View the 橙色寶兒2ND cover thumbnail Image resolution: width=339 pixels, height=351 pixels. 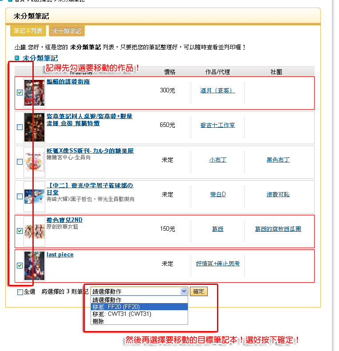click(35, 231)
